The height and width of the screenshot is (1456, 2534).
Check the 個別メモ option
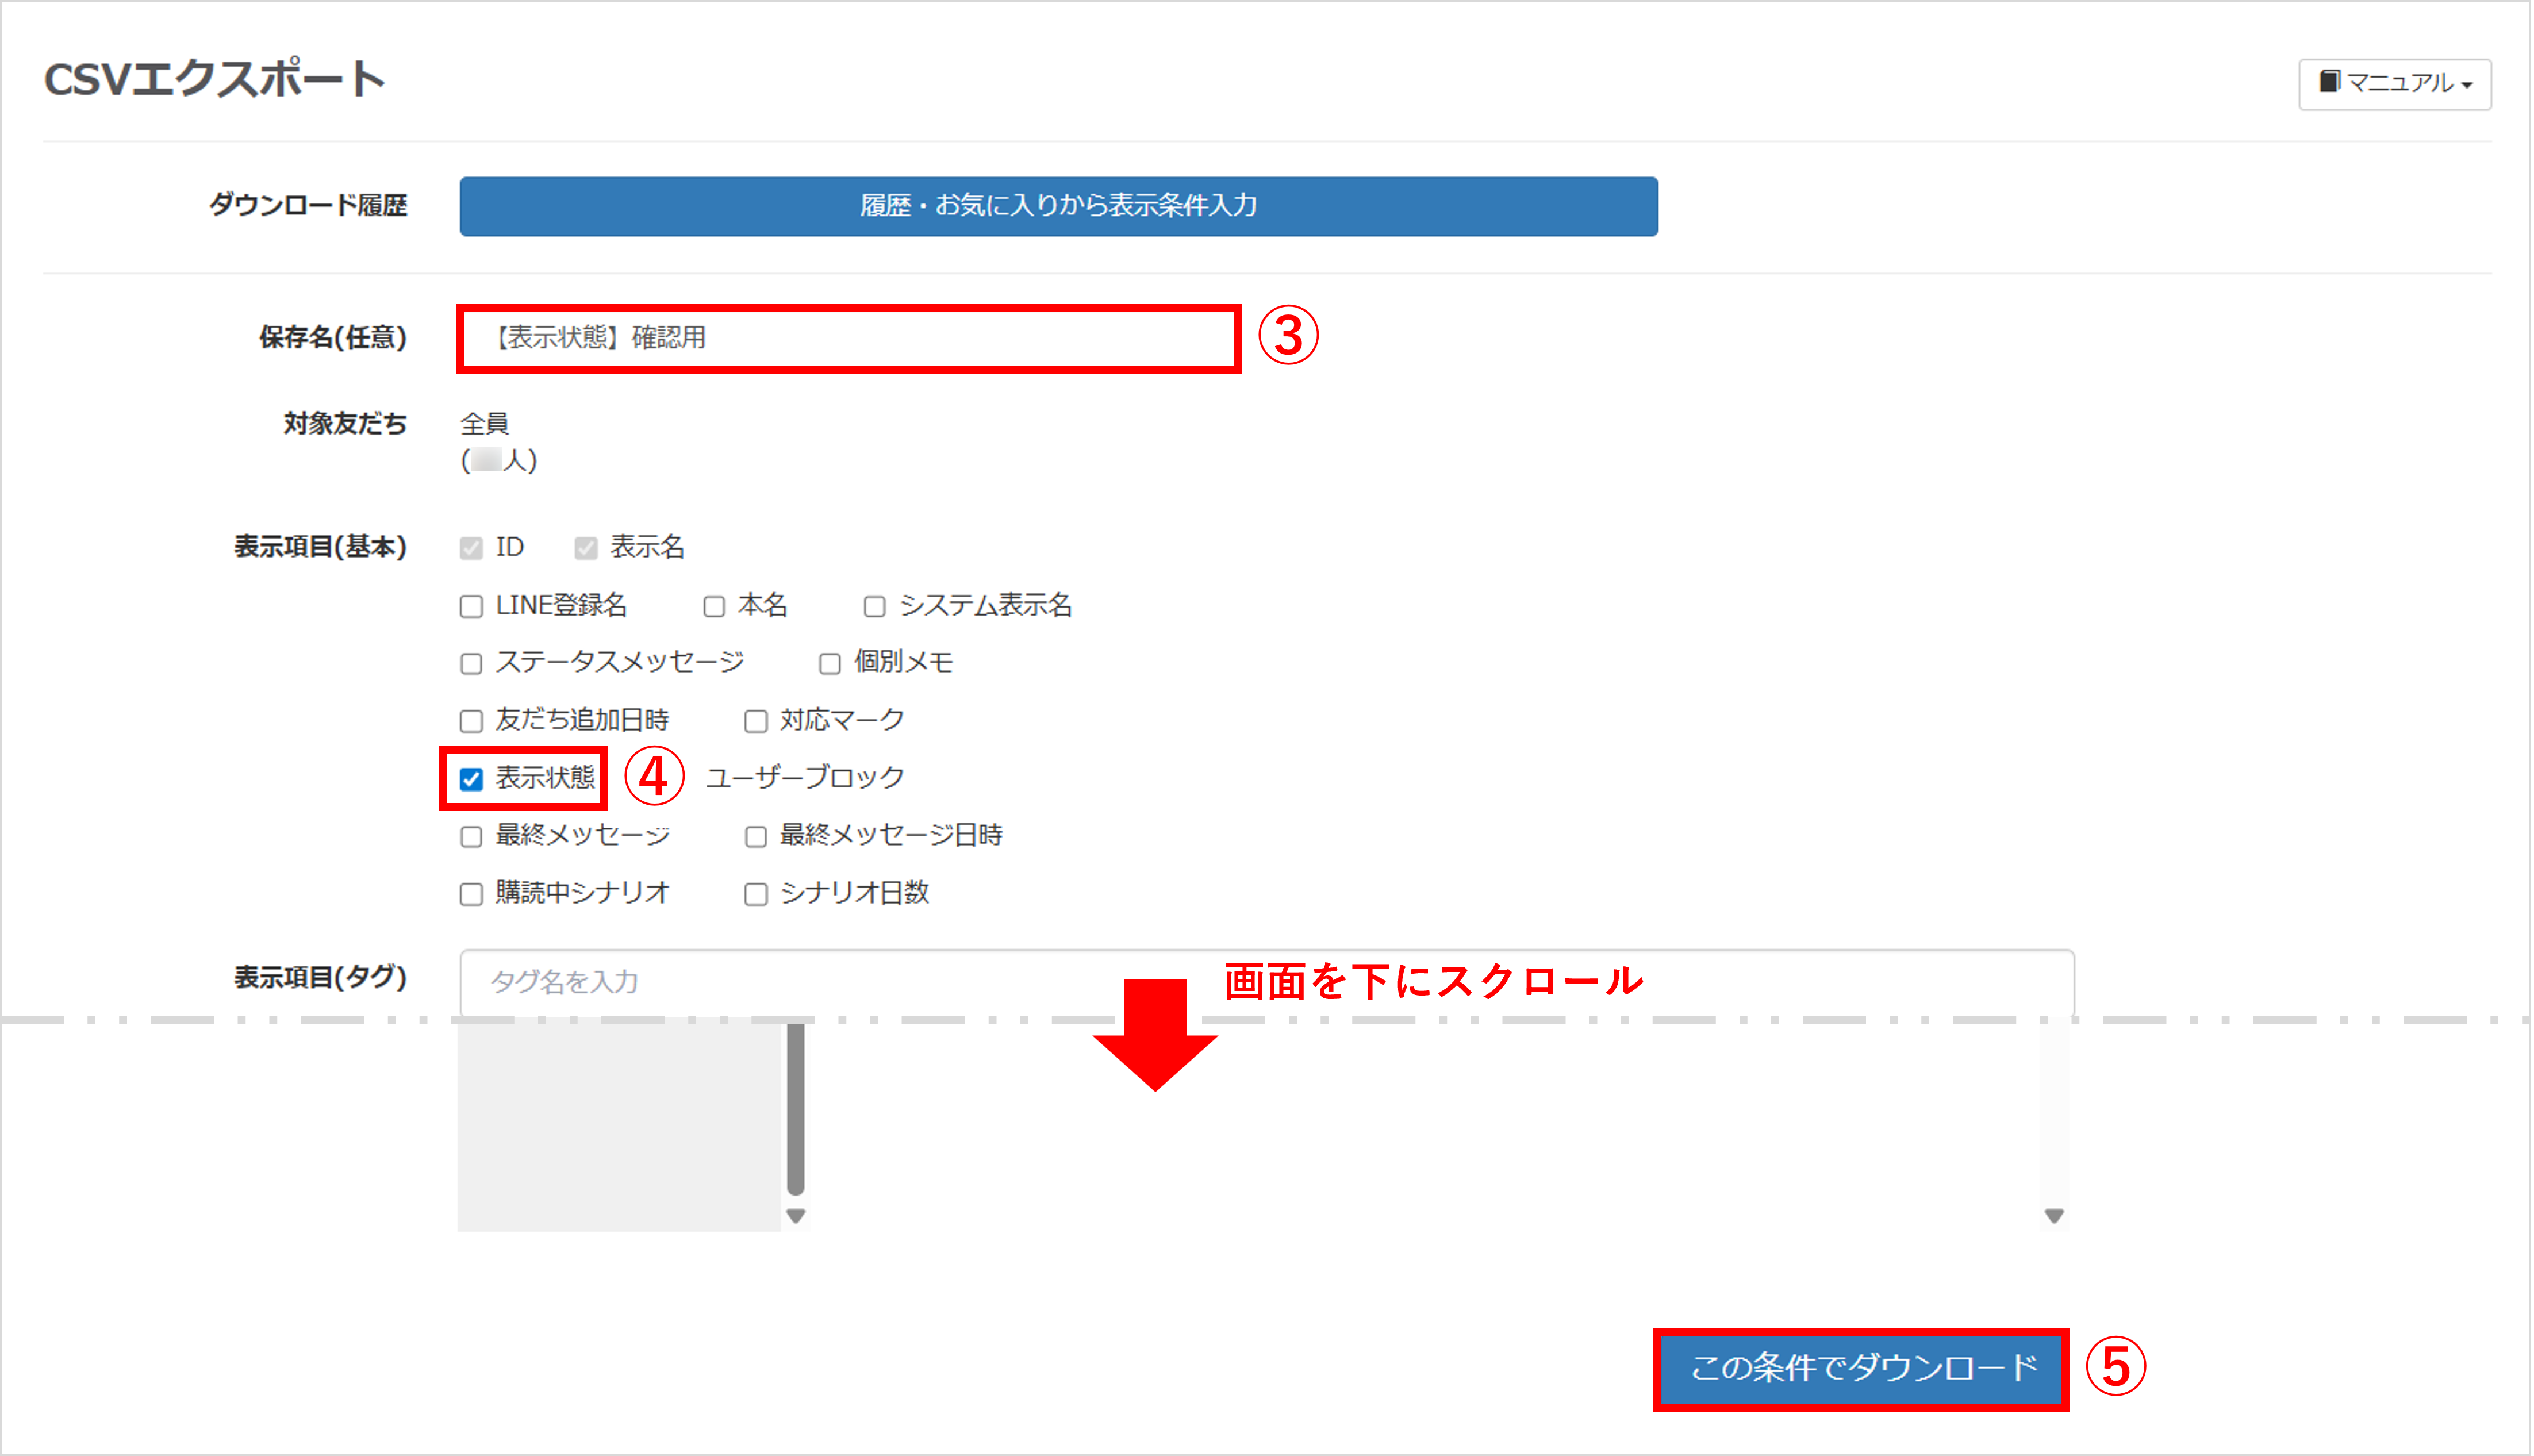pos(829,664)
